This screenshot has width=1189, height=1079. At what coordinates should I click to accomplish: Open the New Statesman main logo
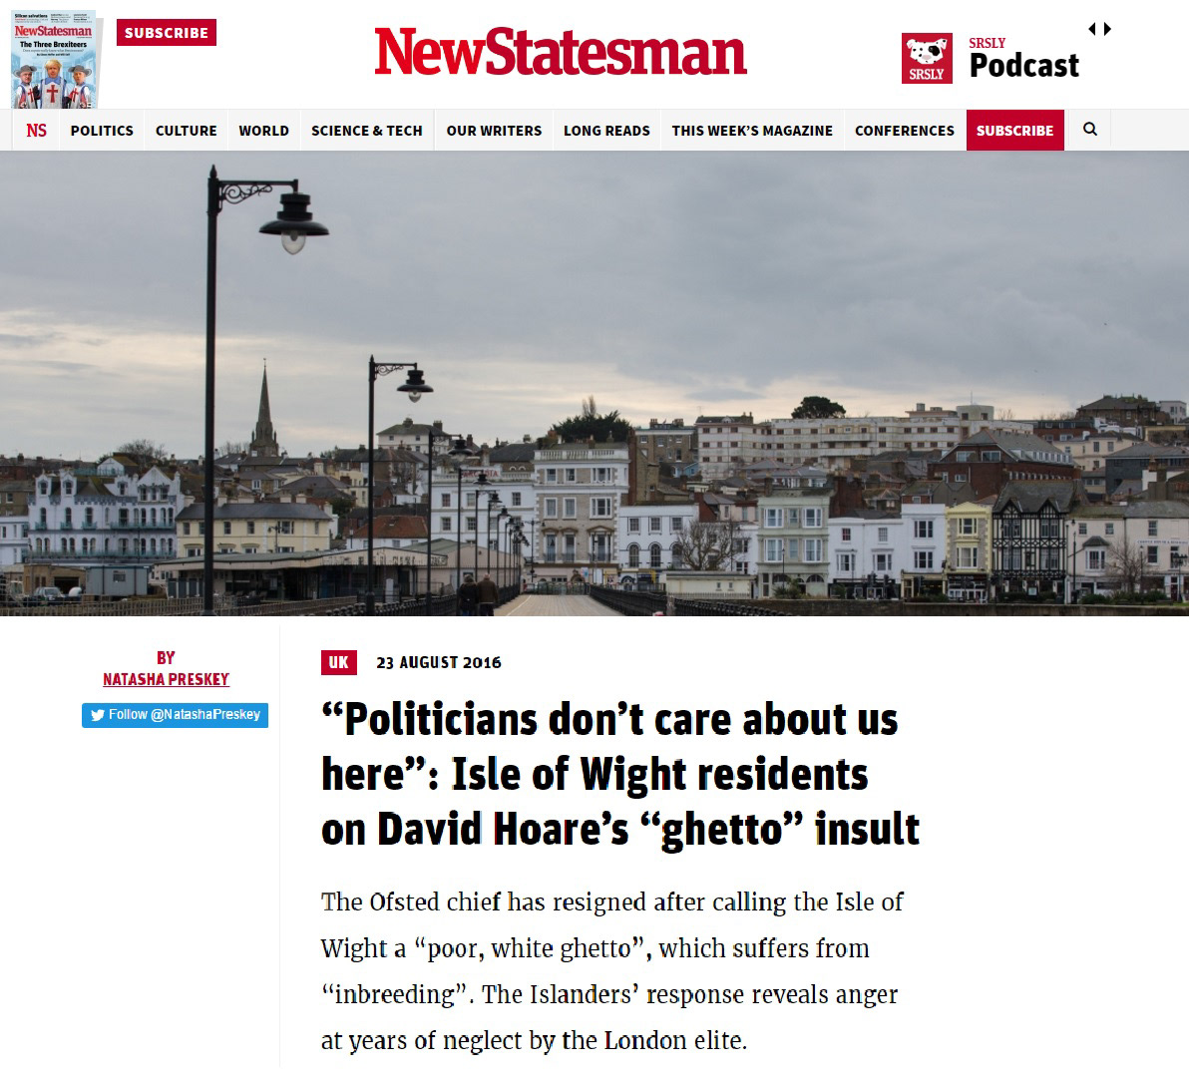coord(561,53)
